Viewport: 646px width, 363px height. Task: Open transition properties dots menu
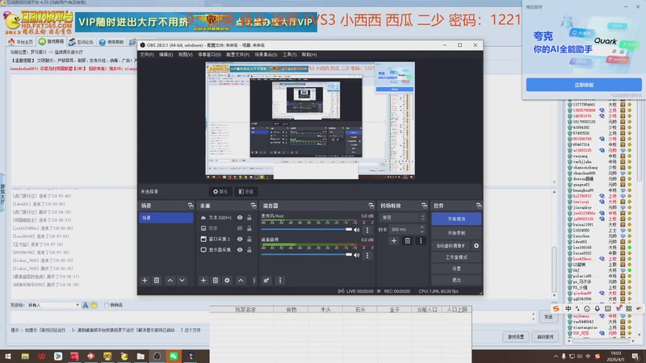[421, 240]
